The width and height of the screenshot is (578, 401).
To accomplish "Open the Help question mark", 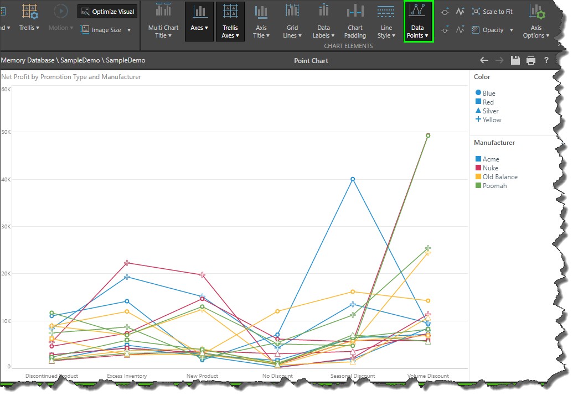I will point(546,60).
